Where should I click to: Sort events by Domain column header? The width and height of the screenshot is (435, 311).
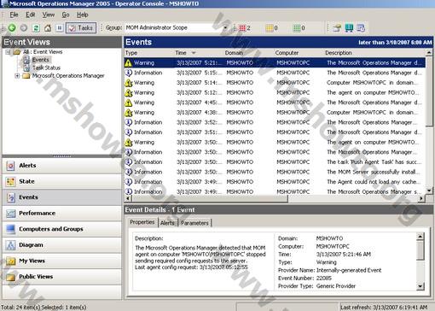point(248,53)
